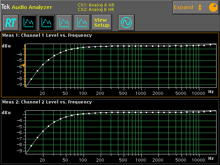Open the sine wave generator icon
220x165 pixels.
[x=126, y=23]
